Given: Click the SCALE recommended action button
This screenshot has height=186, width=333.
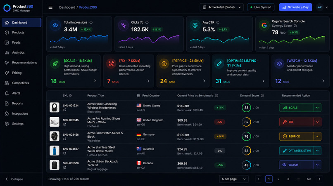Looking at the screenshot, I should pyautogui.click(x=296, y=108).
